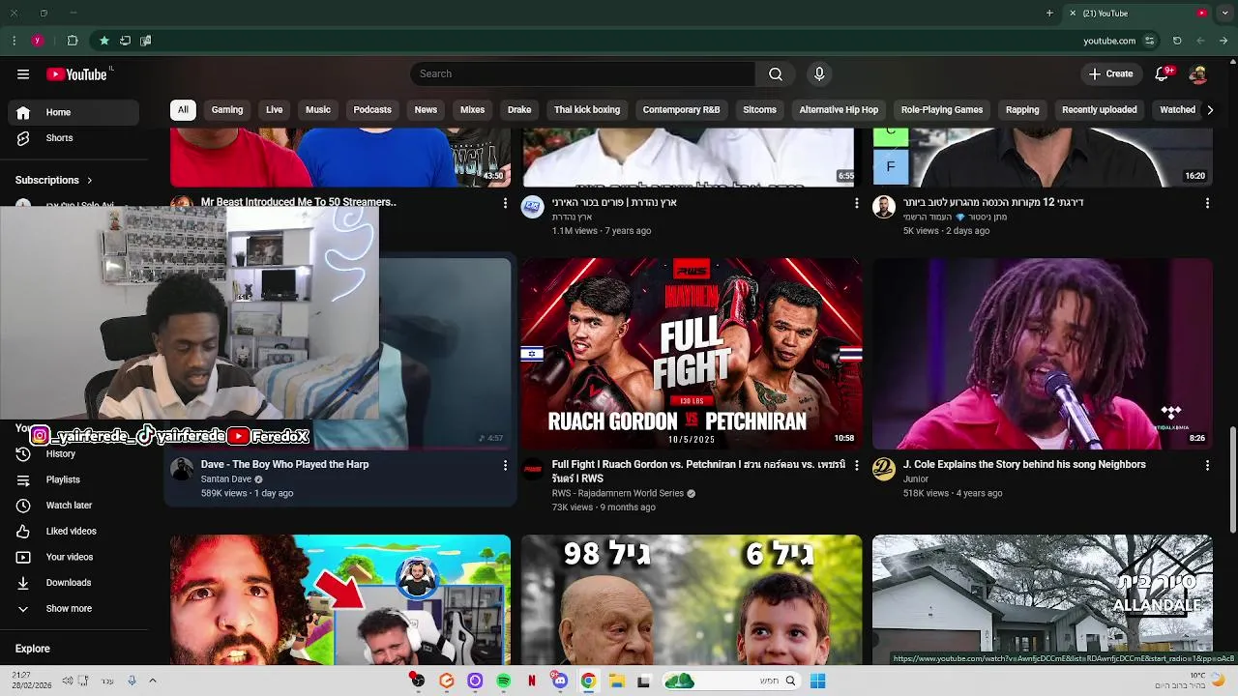Select the Podcasts filter chip
1238x696 pixels.
point(372,110)
